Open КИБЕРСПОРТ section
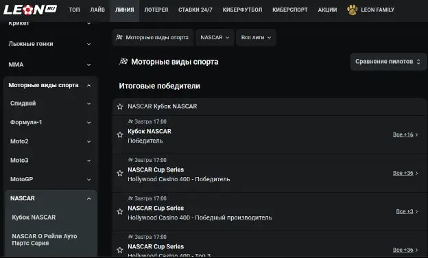The width and height of the screenshot is (428, 258). click(290, 10)
